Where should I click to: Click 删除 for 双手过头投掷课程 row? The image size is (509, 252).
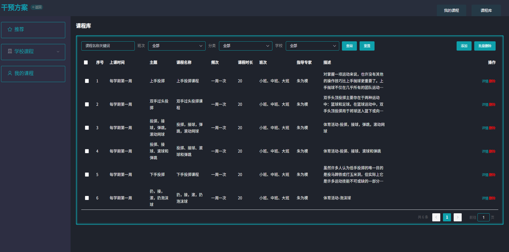[x=492, y=105]
